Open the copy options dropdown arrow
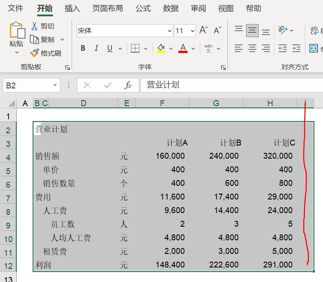 [x=62, y=39]
